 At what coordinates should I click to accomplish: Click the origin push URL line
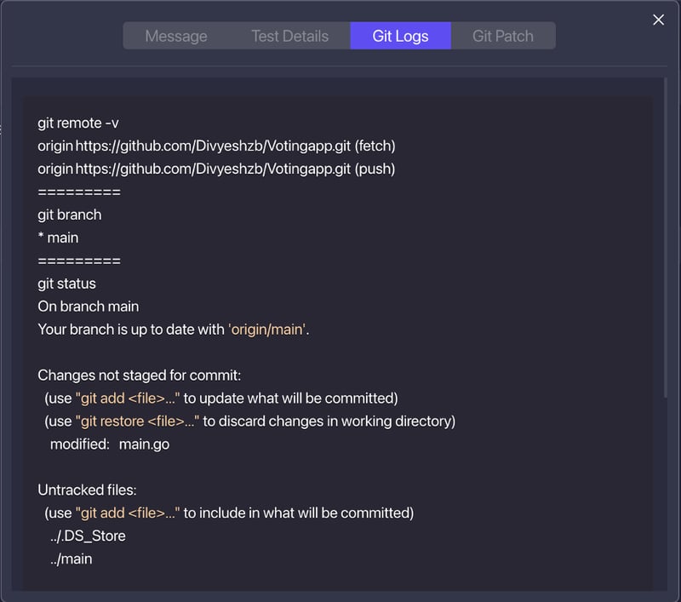[x=216, y=169]
